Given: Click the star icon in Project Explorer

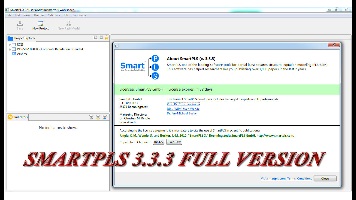Looking at the screenshot, I should pyautogui.click(x=107, y=37).
